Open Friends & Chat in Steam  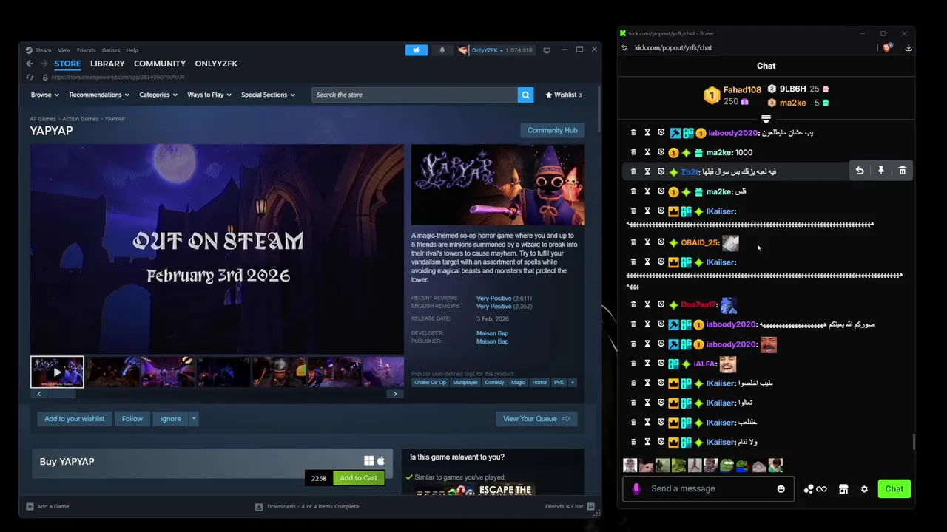[x=568, y=506]
